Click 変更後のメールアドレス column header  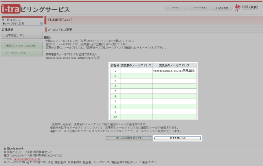coord(174,65)
